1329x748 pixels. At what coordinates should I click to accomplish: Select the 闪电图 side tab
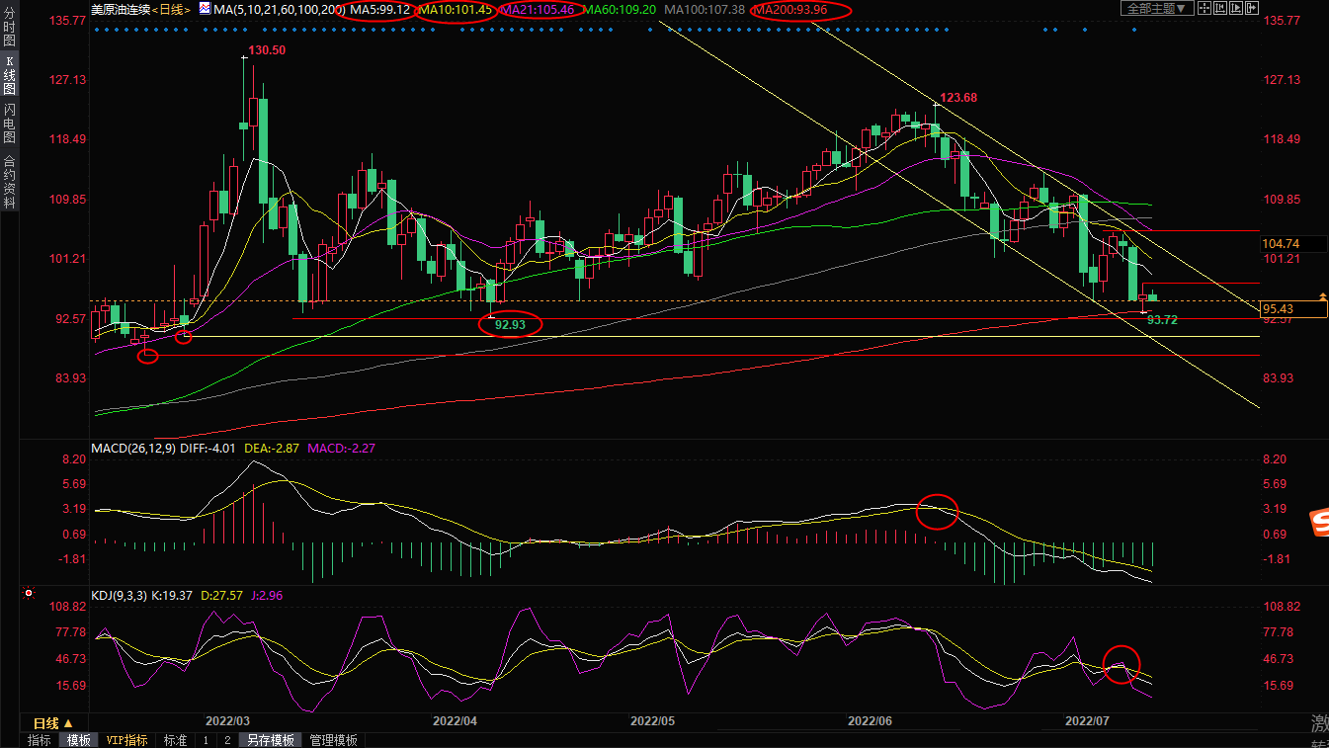(10, 124)
